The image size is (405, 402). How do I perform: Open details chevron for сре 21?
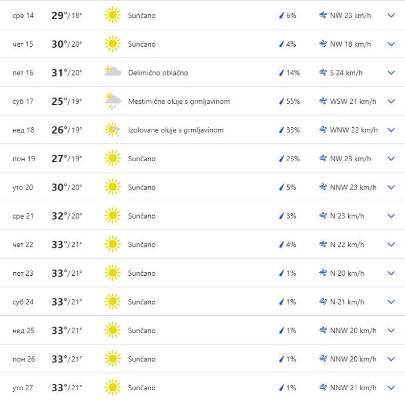[x=391, y=216]
